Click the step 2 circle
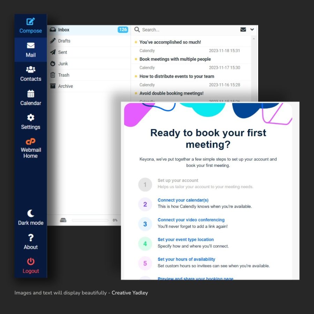 [x=145, y=204]
